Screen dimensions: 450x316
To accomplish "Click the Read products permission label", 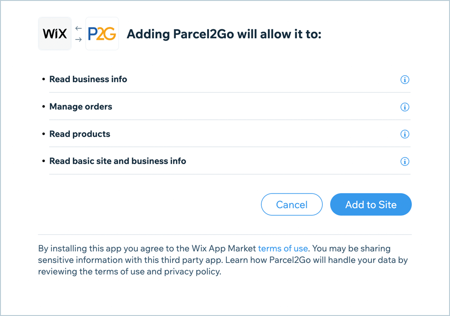I will pos(80,134).
